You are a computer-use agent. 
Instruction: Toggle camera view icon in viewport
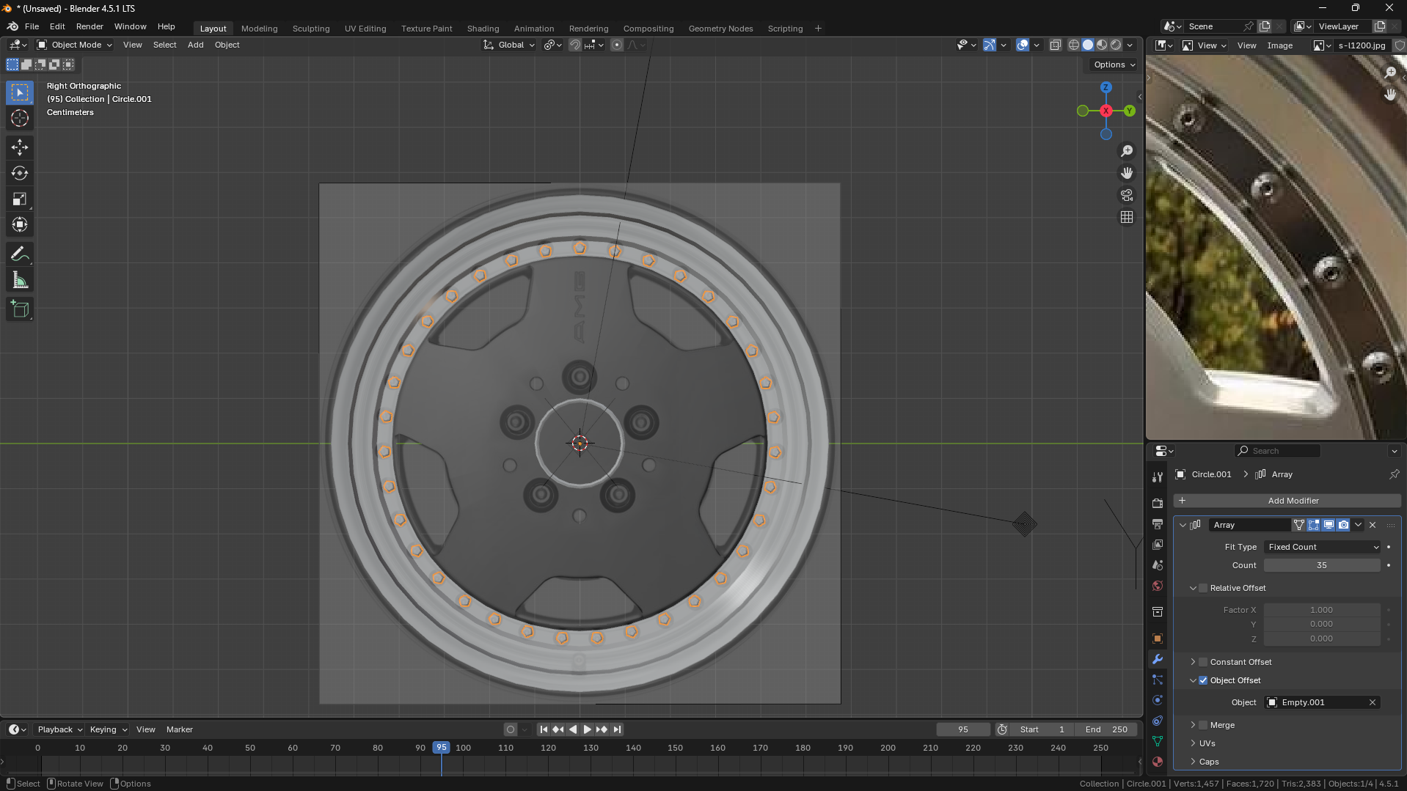pyautogui.click(x=1127, y=195)
